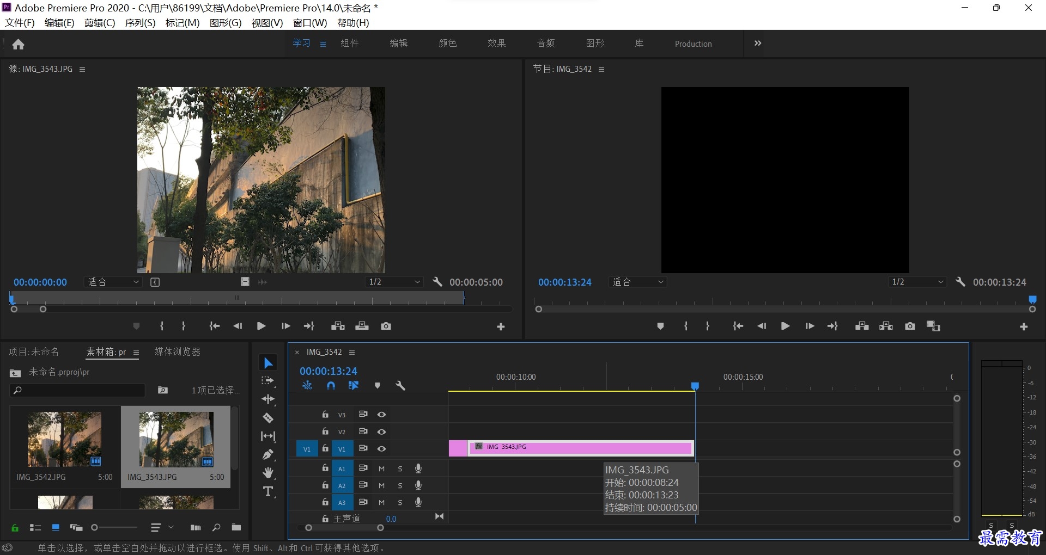Open Source panel menu
Viewport: 1046px width, 555px height.
point(82,69)
